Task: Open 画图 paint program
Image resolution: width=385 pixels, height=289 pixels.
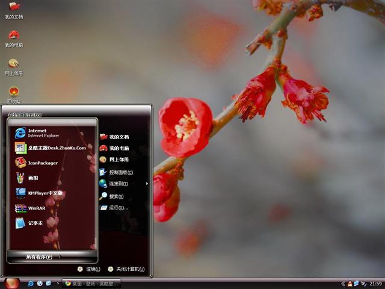Action: pyautogui.click(x=26, y=178)
